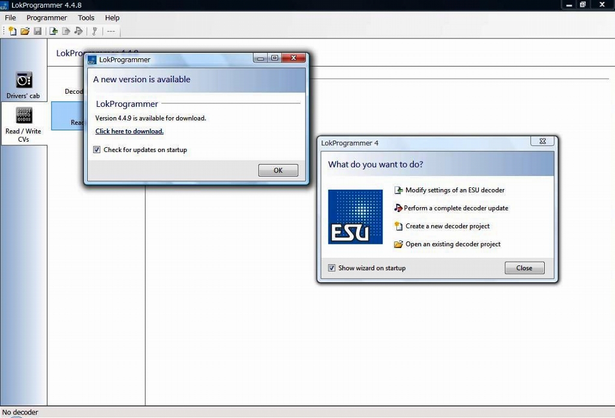Click the existing project folder icon
615x418 pixels.
tap(399, 244)
